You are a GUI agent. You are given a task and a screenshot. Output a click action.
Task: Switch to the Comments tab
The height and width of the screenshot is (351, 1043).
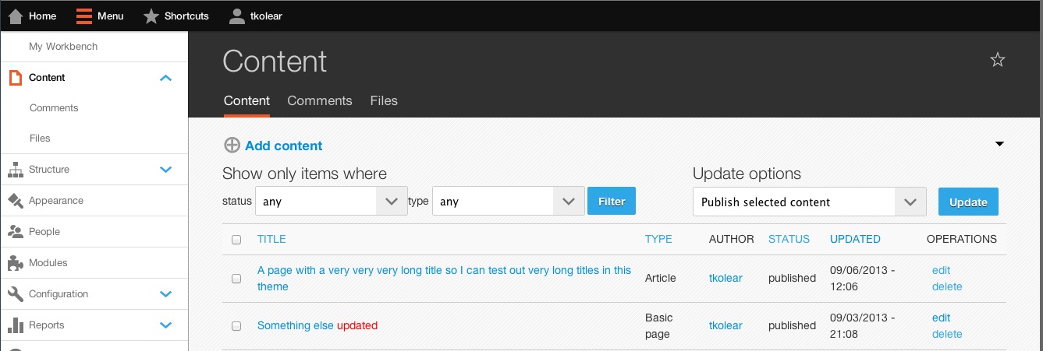(x=320, y=100)
